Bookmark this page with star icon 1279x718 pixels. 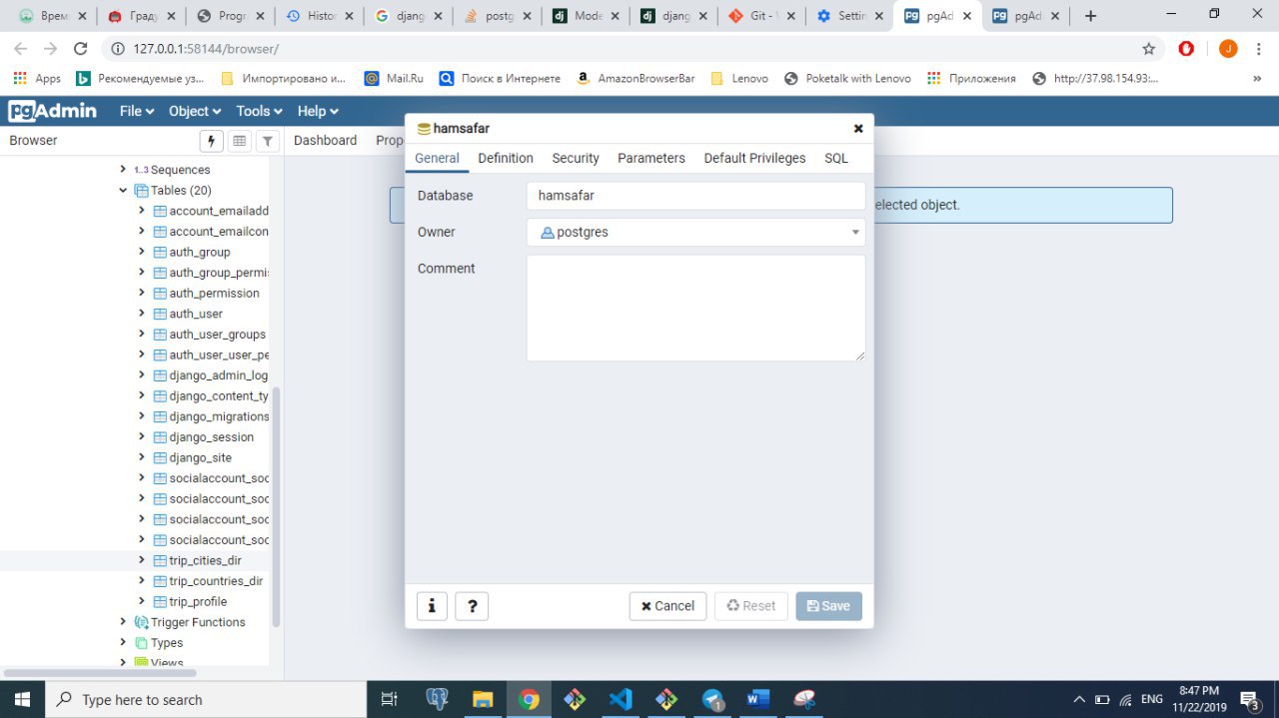click(1149, 48)
